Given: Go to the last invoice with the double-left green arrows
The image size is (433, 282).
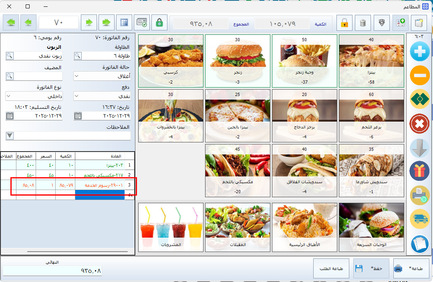Looking at the screenshot, I should click(x=11, y=22).
